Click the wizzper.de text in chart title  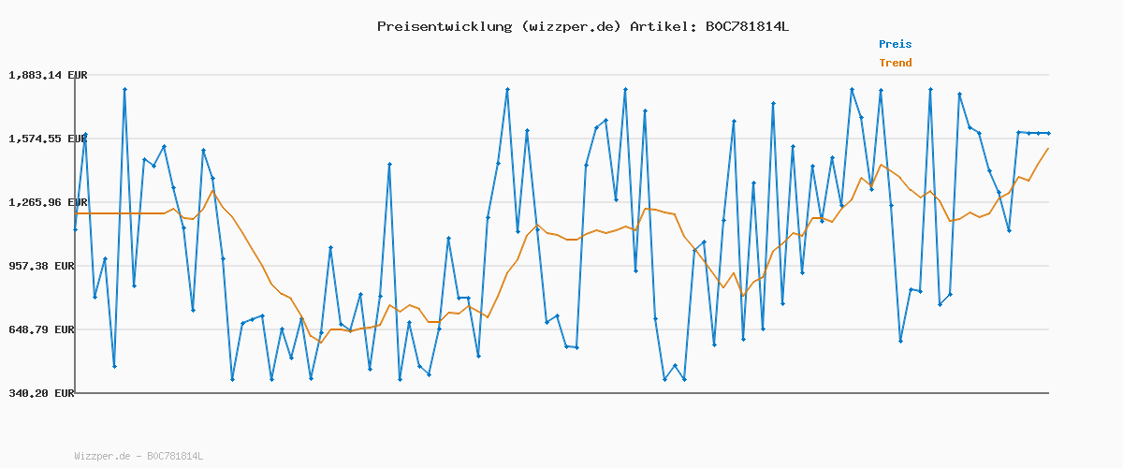click(x=571, y=26)
